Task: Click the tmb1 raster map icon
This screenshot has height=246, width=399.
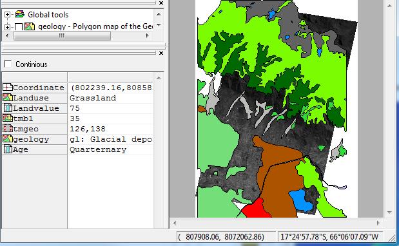Action: [x=8, y=118]
